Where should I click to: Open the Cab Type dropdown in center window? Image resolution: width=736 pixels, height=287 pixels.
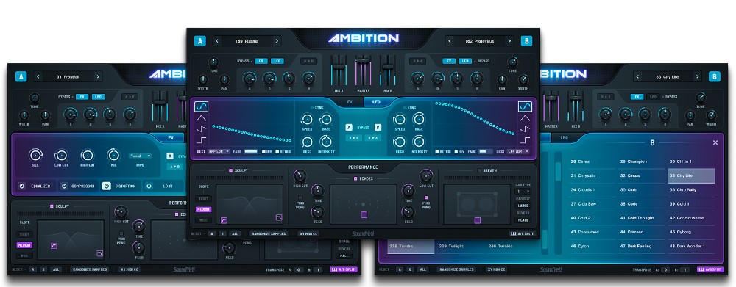(523, 192)
